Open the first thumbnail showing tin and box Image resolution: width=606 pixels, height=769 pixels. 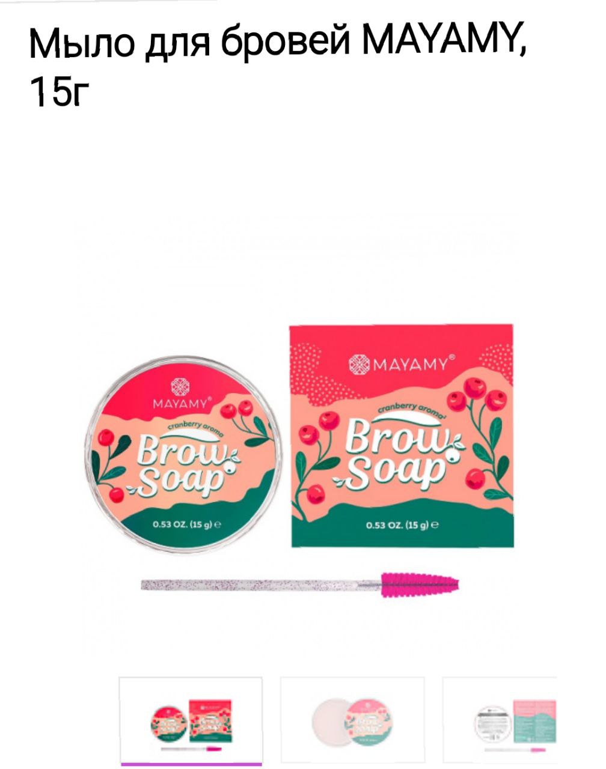pos(191,721)
